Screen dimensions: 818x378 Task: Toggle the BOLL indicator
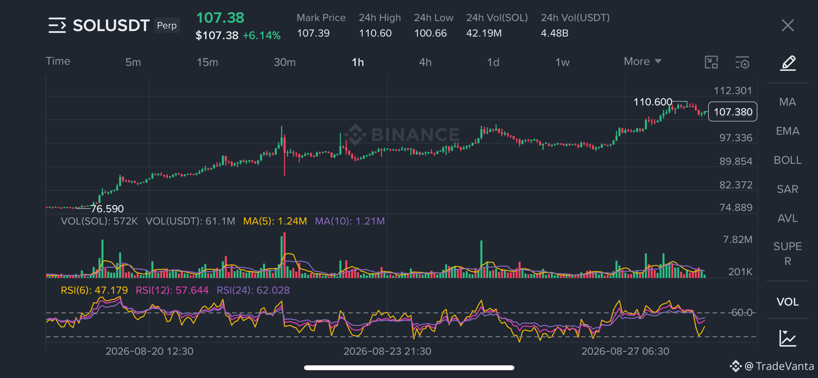pos(788,160)
